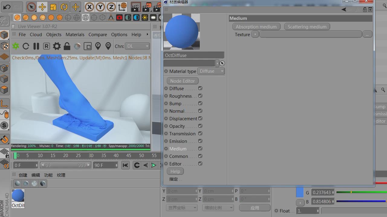Toggle the Medium channel checkbox
Viewport: 387px width, 217px height.
(x=200, y=149)
